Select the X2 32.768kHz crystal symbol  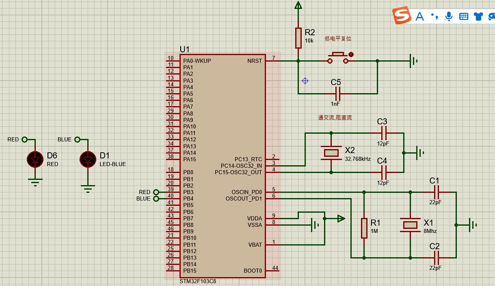click(x=331, y=153)
